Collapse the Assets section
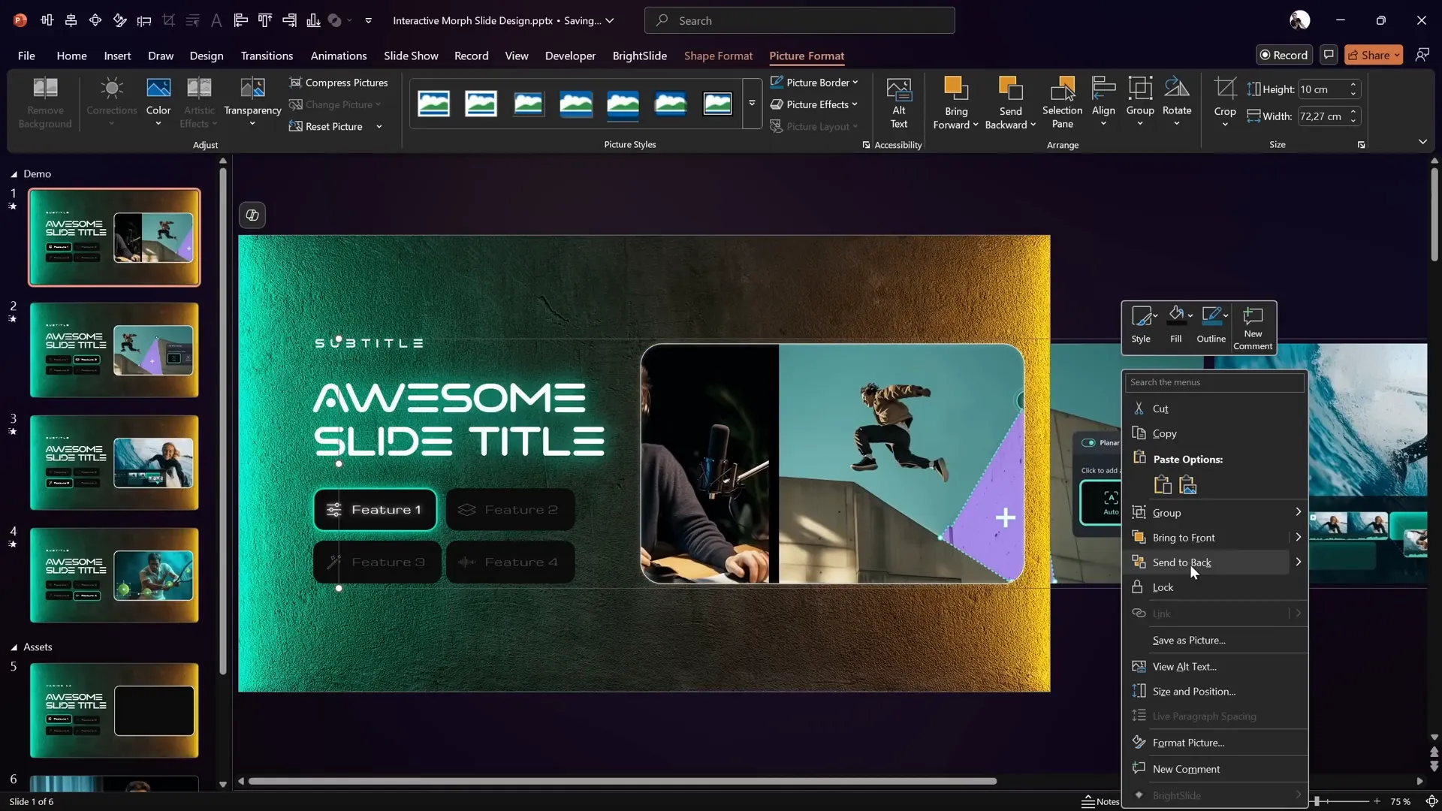 pos(14,647)
